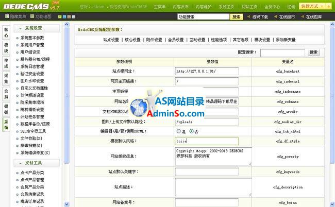Open 系统用户管理 in left menu
The width and height of the screenshot is (335, 207).
(32, 45)
